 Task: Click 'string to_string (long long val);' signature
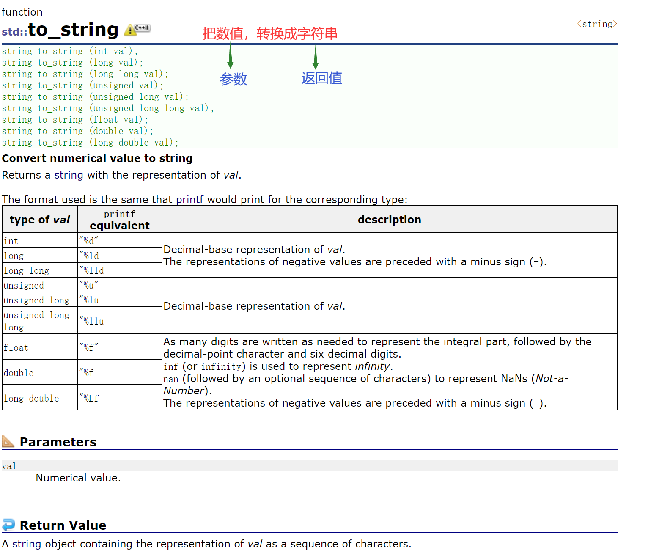coord(85,74)
